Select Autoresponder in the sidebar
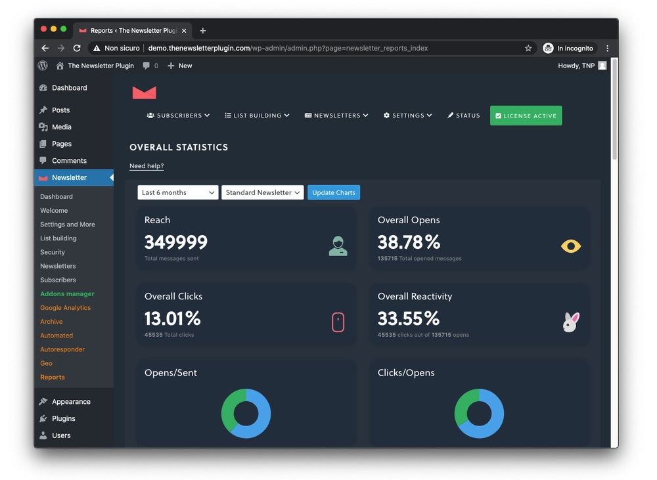Viewport: 657px width, 480px height. click(x=62, y=349)
